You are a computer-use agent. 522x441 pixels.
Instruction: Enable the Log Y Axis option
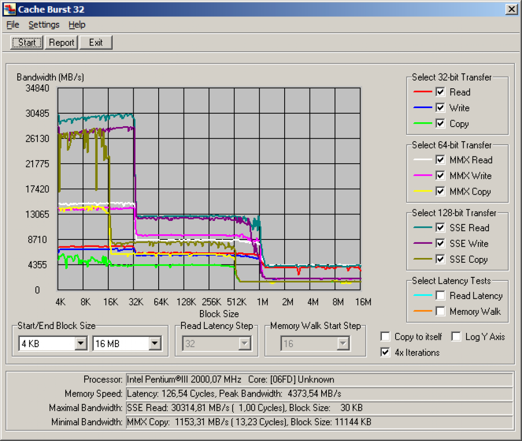pyautogui.click(x=456, y=336)
